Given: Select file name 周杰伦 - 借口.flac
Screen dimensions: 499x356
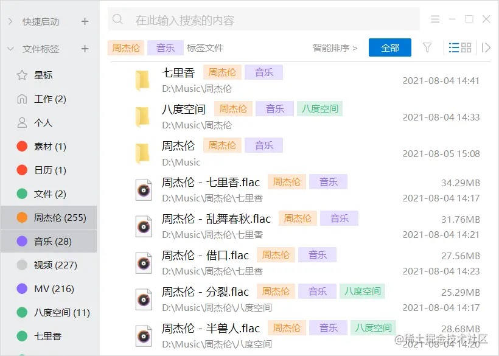Looking at the screenshot, I should point(205,255).
